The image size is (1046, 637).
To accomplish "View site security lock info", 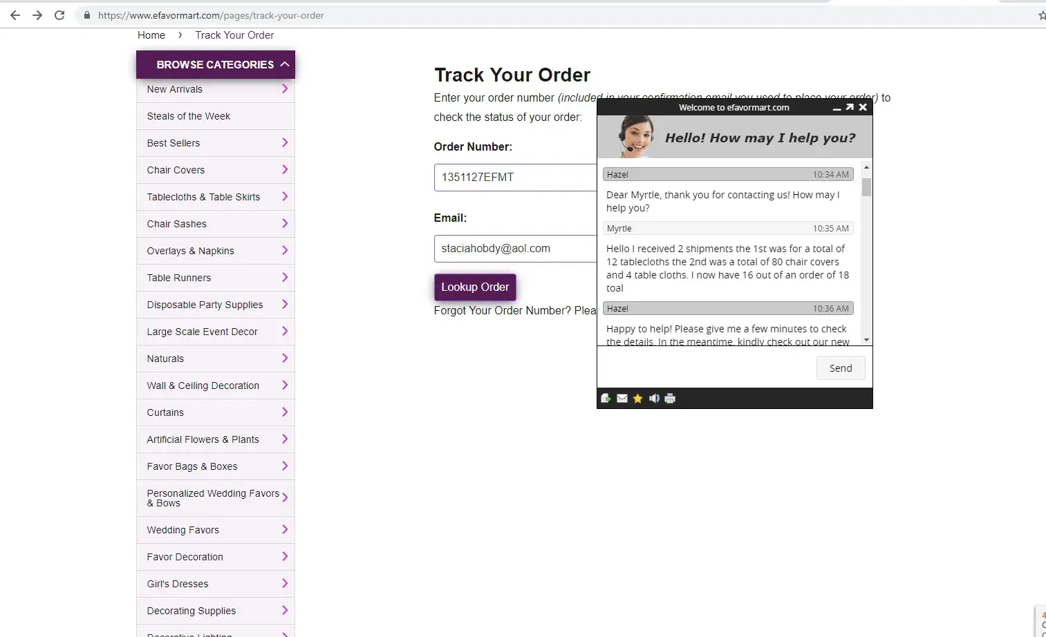I will (87, 15).
